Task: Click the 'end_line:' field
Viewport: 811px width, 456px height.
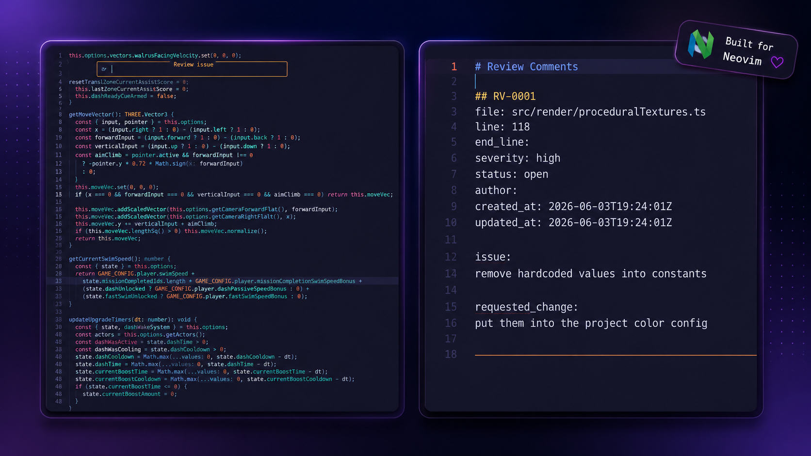Action: 502,142
